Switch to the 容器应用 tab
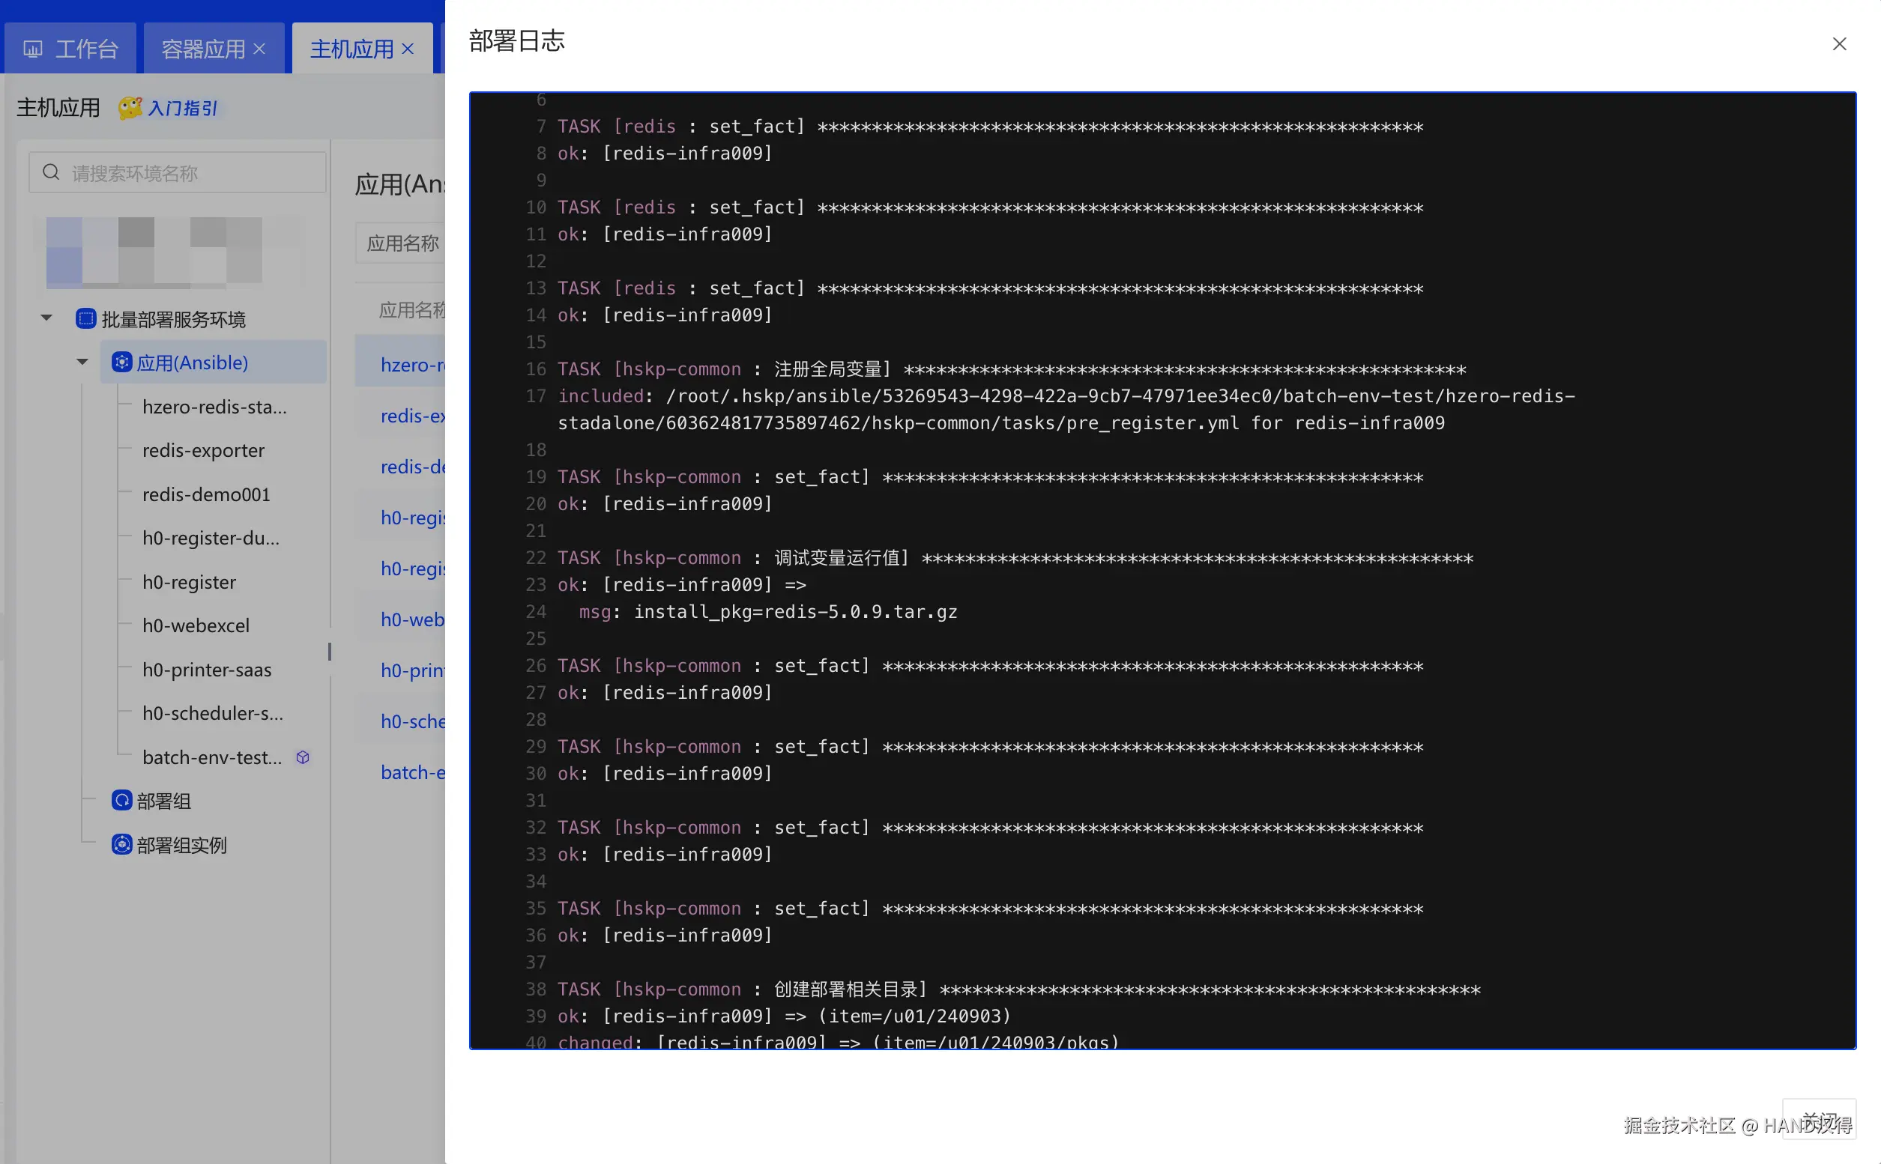Image resolution: width=1881 pixels, height=1164 pixels. coord(202,49)
